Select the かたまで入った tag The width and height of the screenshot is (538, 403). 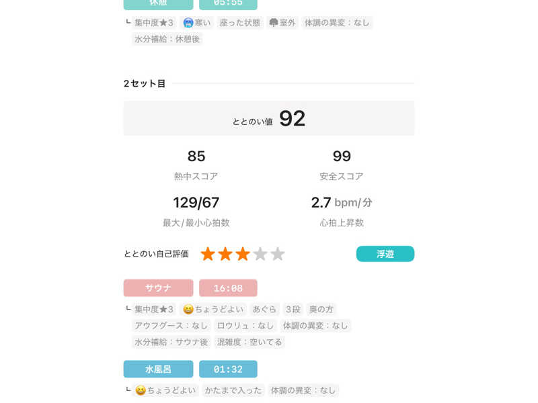(233, 390)
